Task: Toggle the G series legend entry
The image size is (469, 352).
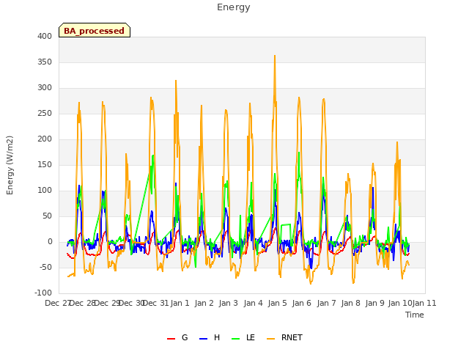Action: click(177, 337)
